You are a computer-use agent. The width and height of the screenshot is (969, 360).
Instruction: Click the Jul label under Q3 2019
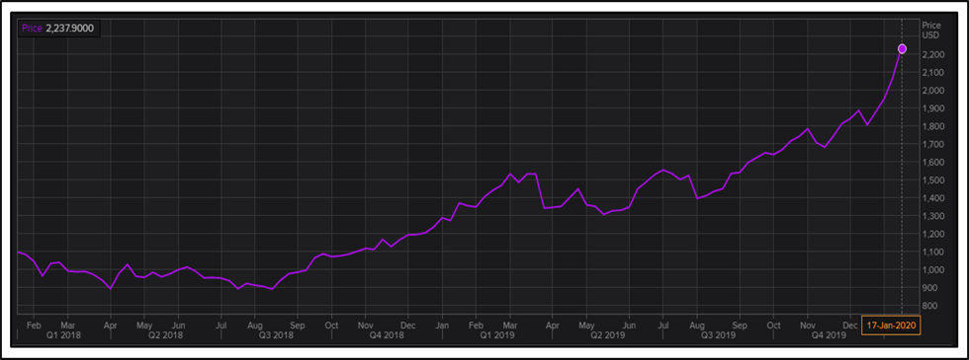click(663, 324)
